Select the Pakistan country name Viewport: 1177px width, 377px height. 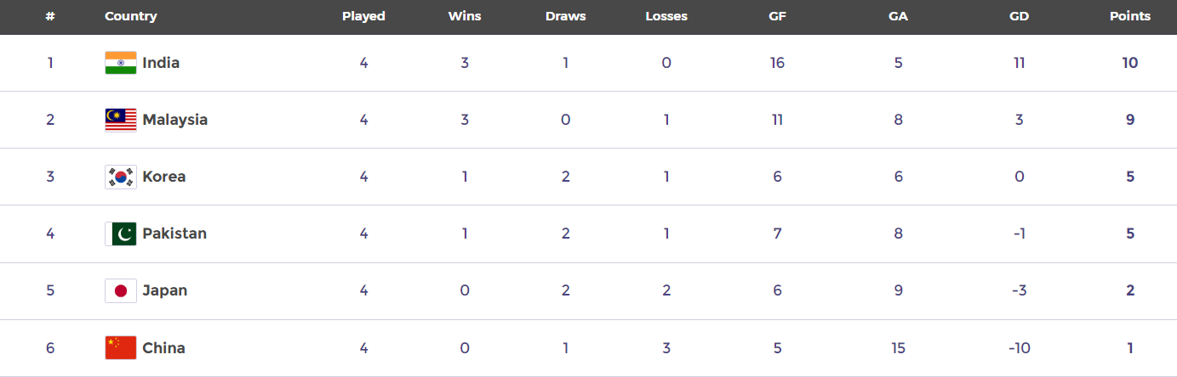pos(174,234)
